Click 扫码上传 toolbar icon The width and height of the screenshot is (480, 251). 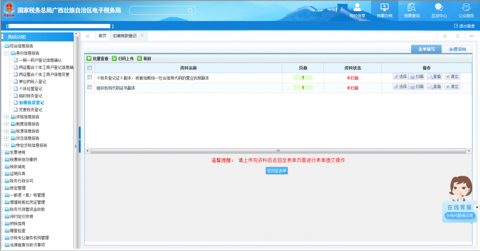pyautogui.click(x=114, y=59)
